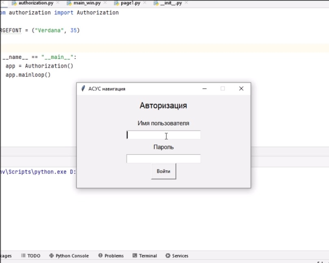The image size is (329, 263).
Task: Open the Problems panel
Action: pyautogui.click(x=113, y=256)
